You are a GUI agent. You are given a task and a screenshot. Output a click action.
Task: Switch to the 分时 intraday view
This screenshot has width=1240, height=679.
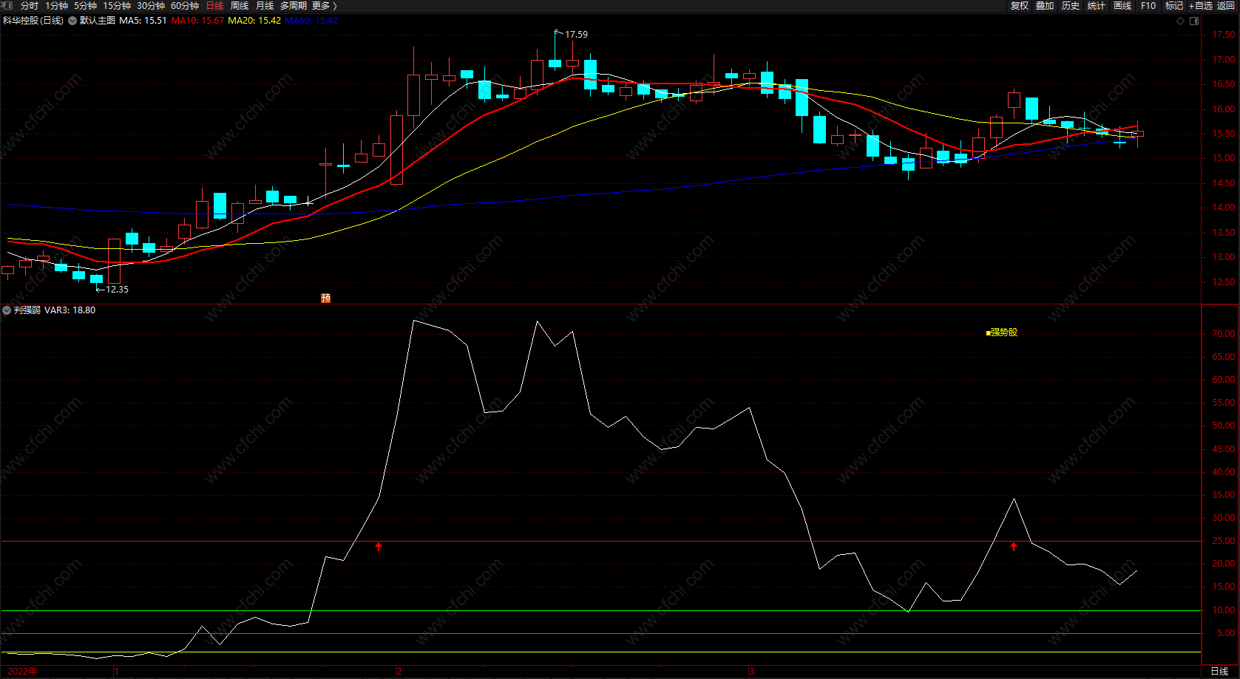[x=30, y=6]
